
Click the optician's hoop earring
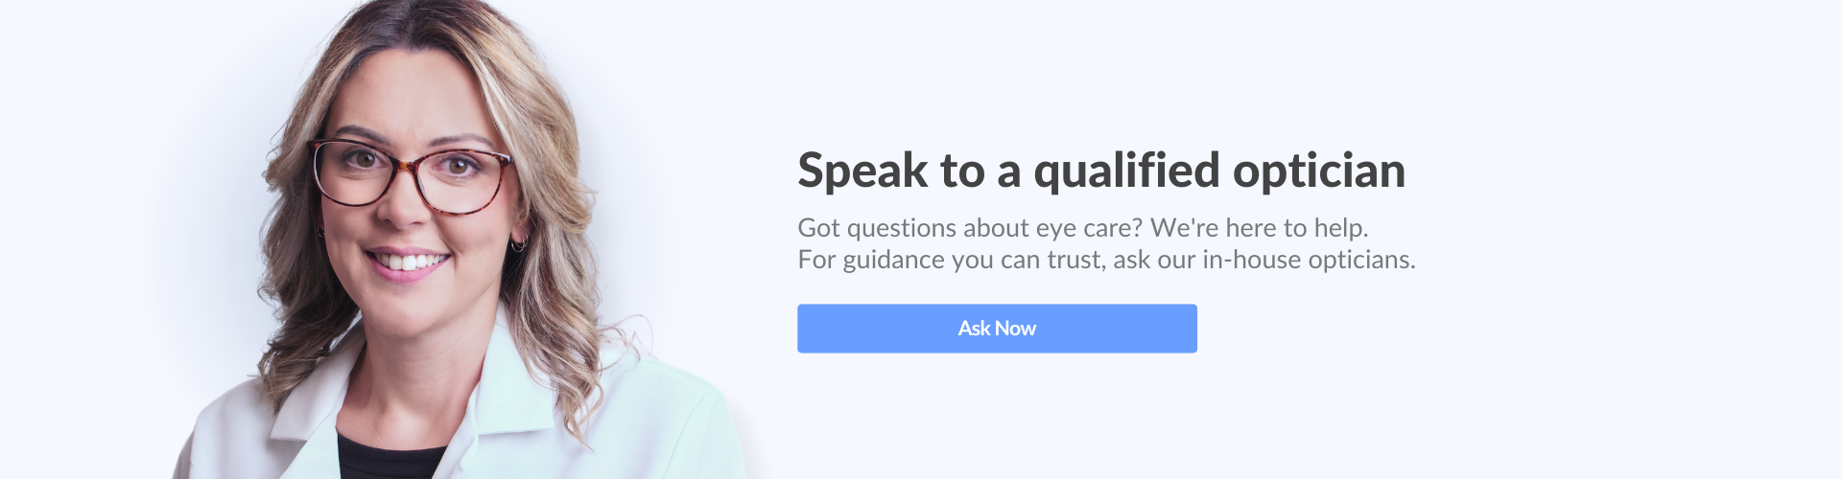pyautogui.click(x=519, y=243)
